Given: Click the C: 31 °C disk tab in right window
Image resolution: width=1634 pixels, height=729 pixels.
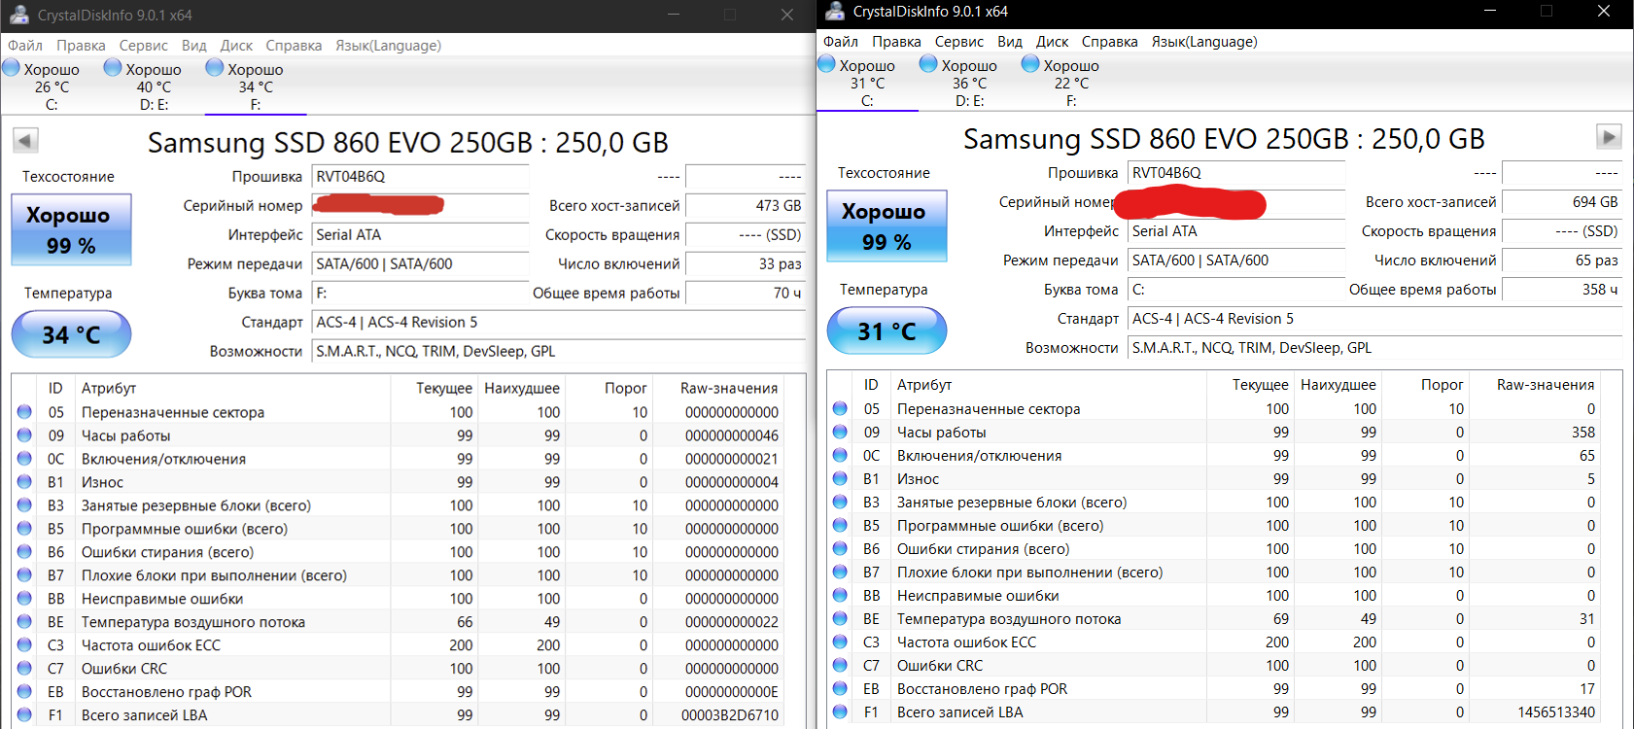Looking at the screenshot, I should coord(867,83).
